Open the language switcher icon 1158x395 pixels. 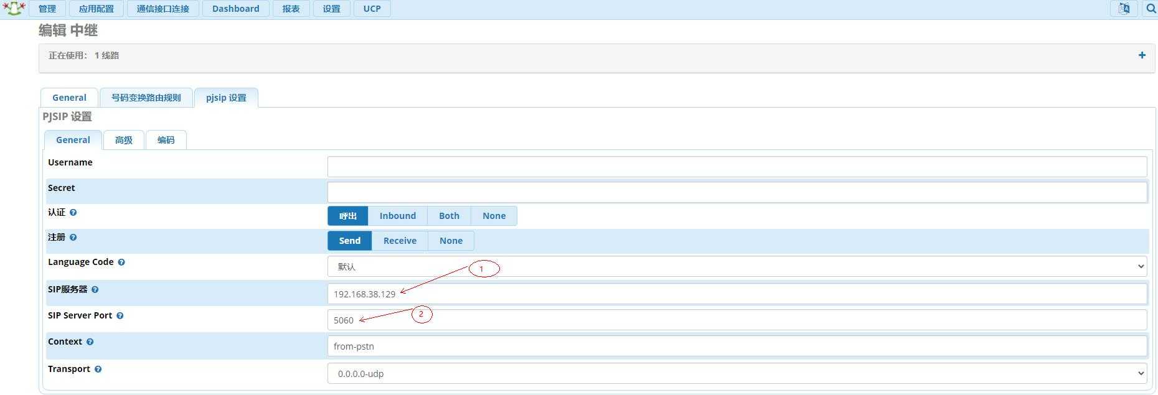pos(1124,9)
